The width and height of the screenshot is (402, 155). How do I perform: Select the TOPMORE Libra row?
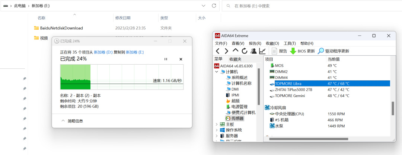tap(327, 84)
